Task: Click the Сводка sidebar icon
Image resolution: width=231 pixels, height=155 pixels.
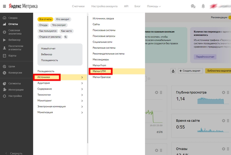Action: coord(4,18)
